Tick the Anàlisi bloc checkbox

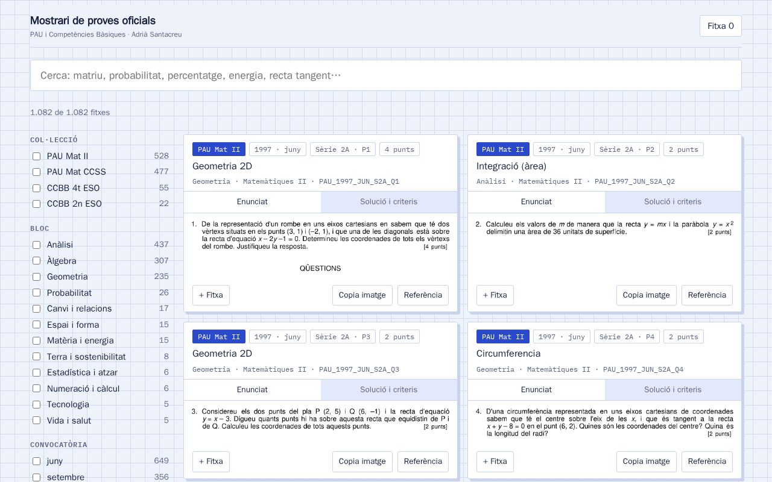[x=36, y=245]
